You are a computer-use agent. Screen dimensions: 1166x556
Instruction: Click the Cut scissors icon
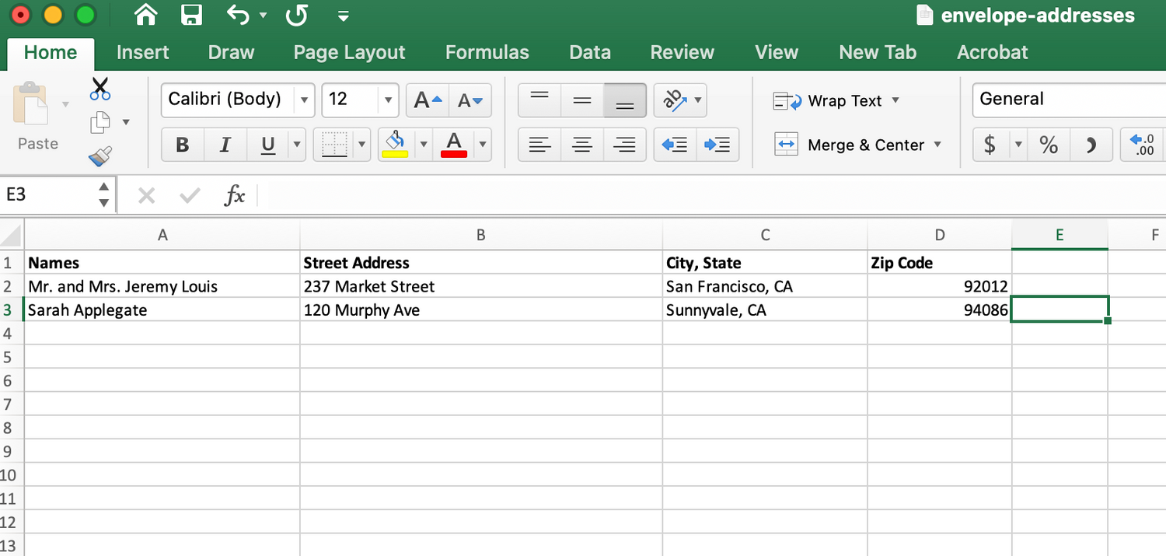click(x=100, y=89)
